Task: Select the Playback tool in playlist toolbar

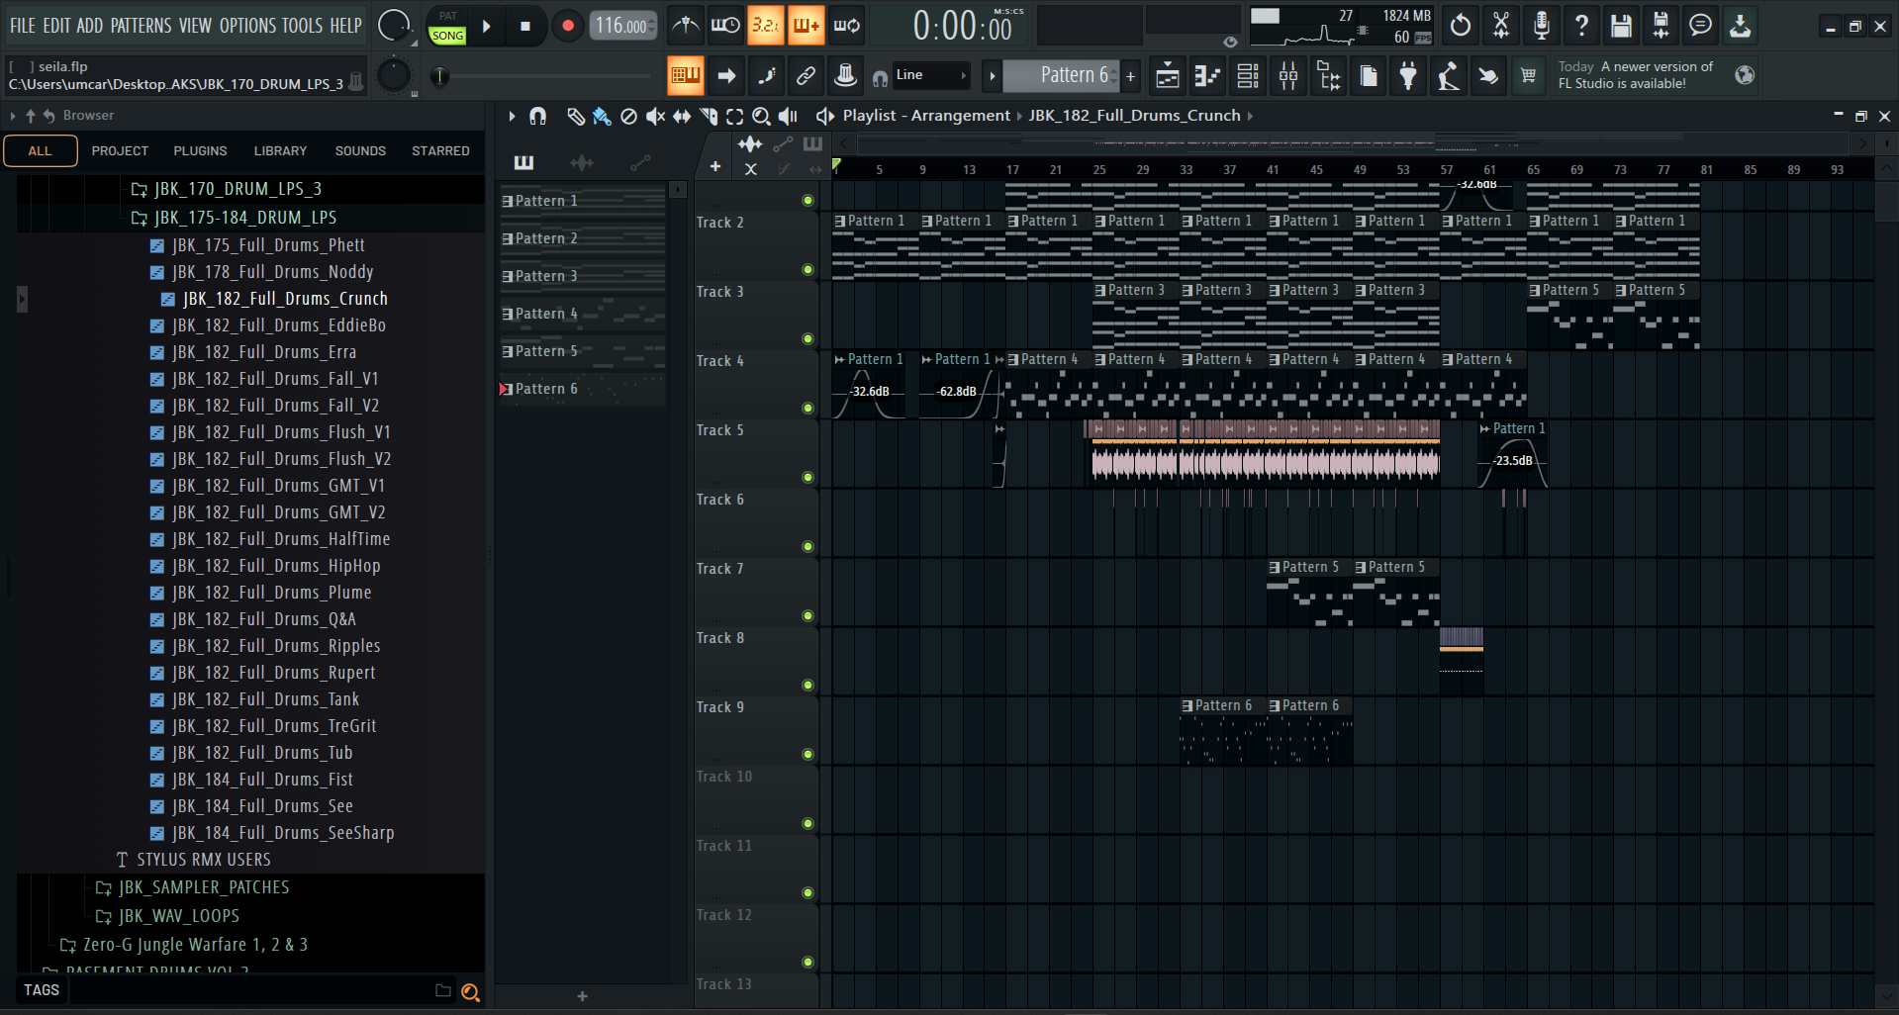Action: point(788,116)
